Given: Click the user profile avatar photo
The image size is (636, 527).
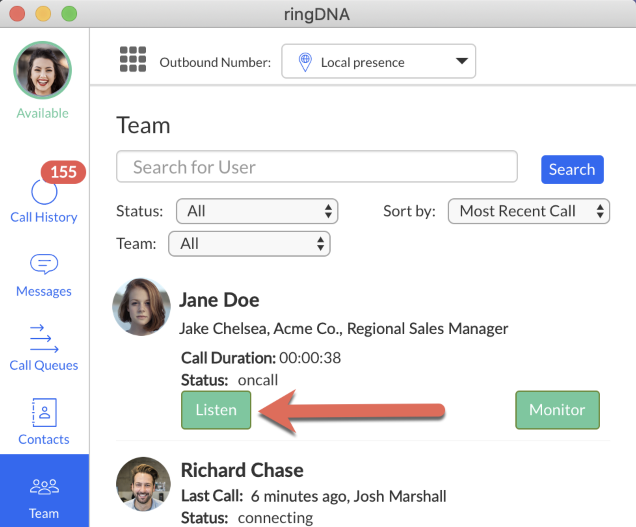Looking at the screenshot, I should tap(43, 70).
